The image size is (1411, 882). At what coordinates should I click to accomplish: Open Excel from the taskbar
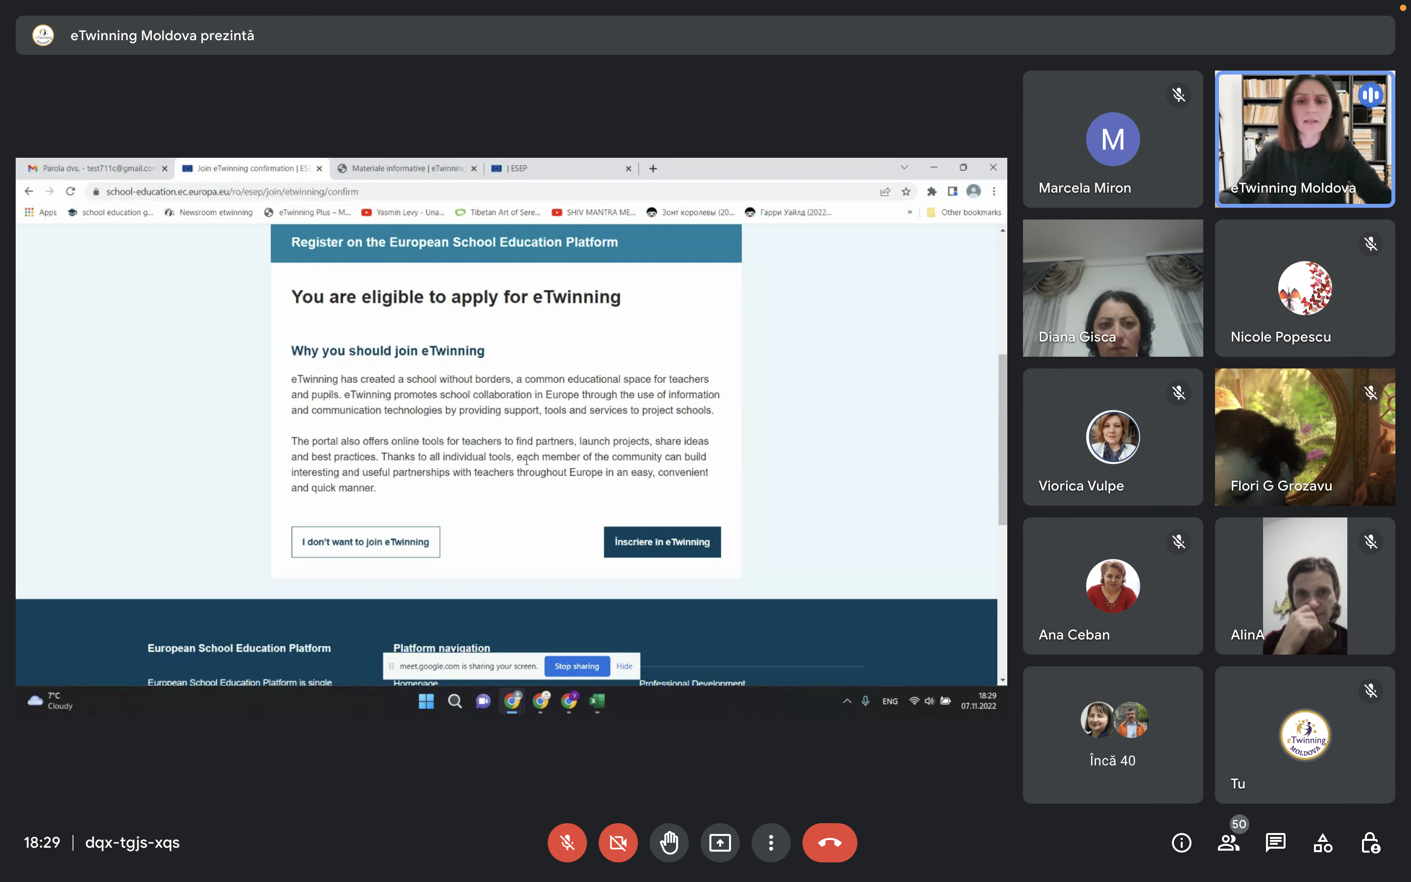(x=597, y=701)
